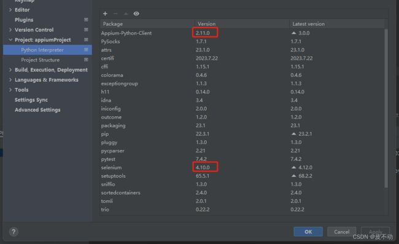Image resolution: width=399 pixels, height=244 pixels.
Task: Open the Plugins settings page
Action: 24,20
